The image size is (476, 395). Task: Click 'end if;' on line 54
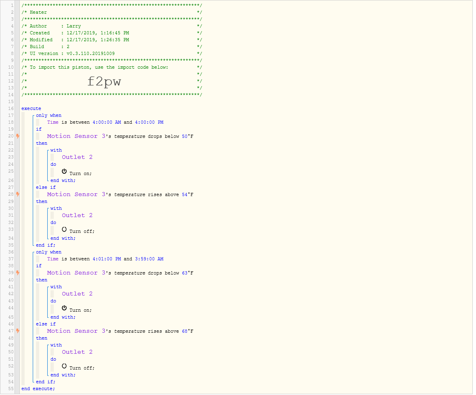point(46,382)
